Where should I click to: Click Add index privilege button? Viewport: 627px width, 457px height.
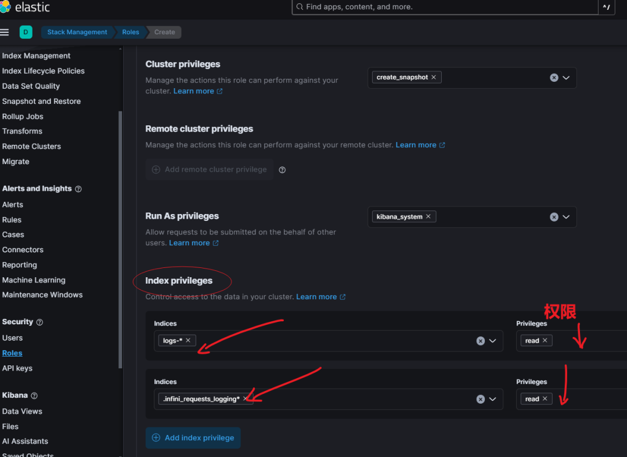pos(193,438)
